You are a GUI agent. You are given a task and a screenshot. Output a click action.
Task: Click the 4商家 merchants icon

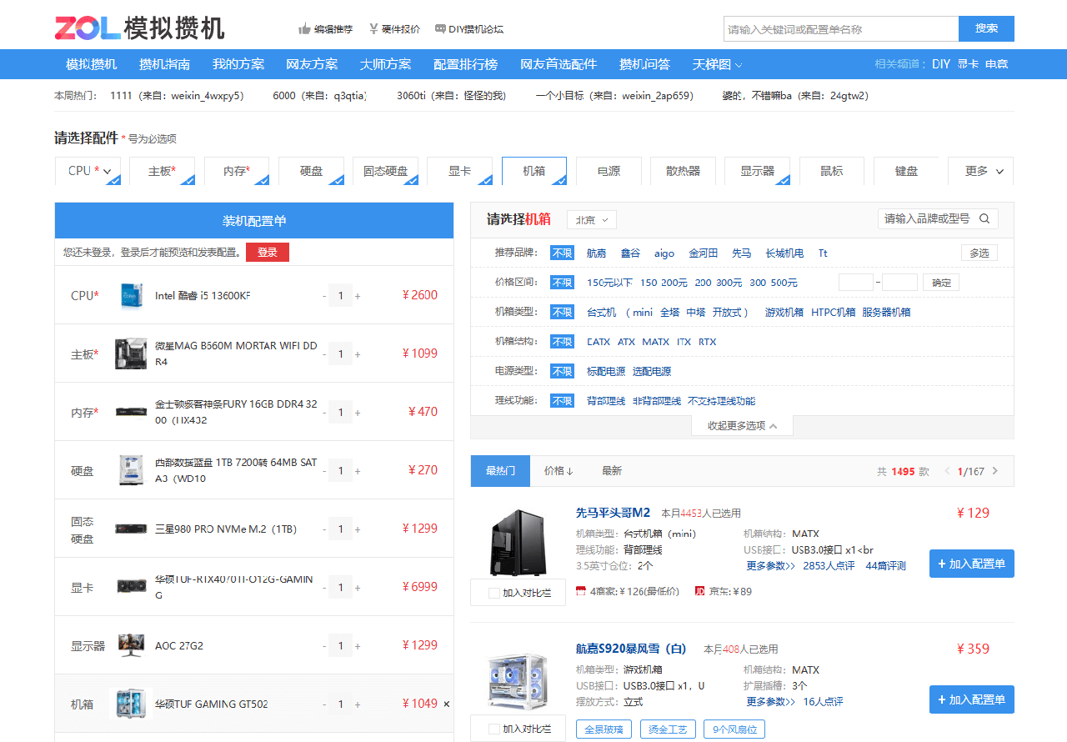click(x=581, y=591)
